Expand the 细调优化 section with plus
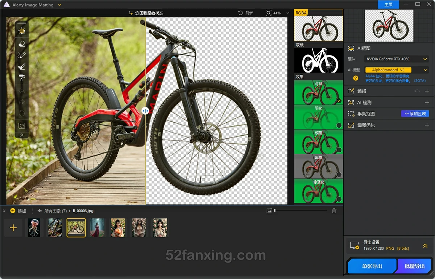The height and width of the screenshot is (279, 435). 427,125
